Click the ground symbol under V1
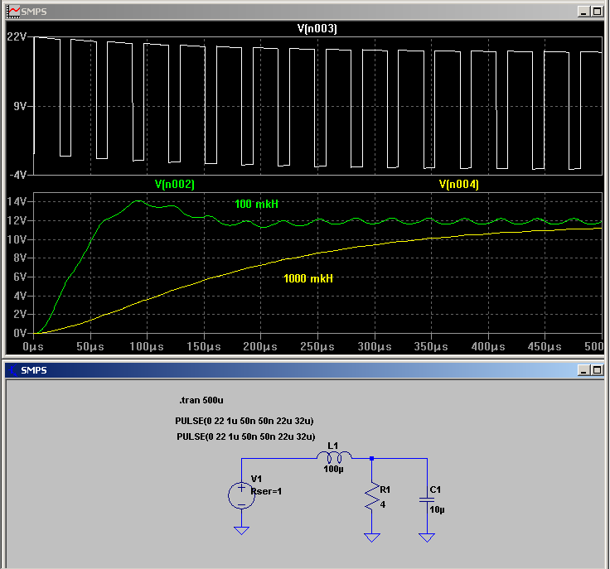610x569 pixels. pos(241,531)
